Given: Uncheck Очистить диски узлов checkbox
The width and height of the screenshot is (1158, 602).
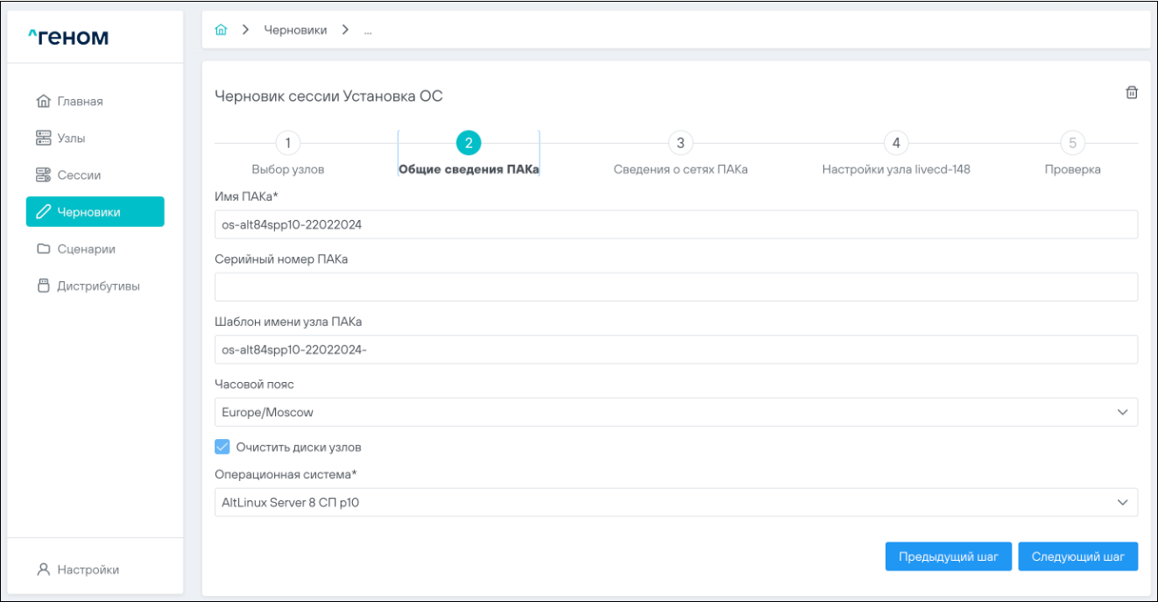Looking at the screenshot, I should [x=222, y=447].
